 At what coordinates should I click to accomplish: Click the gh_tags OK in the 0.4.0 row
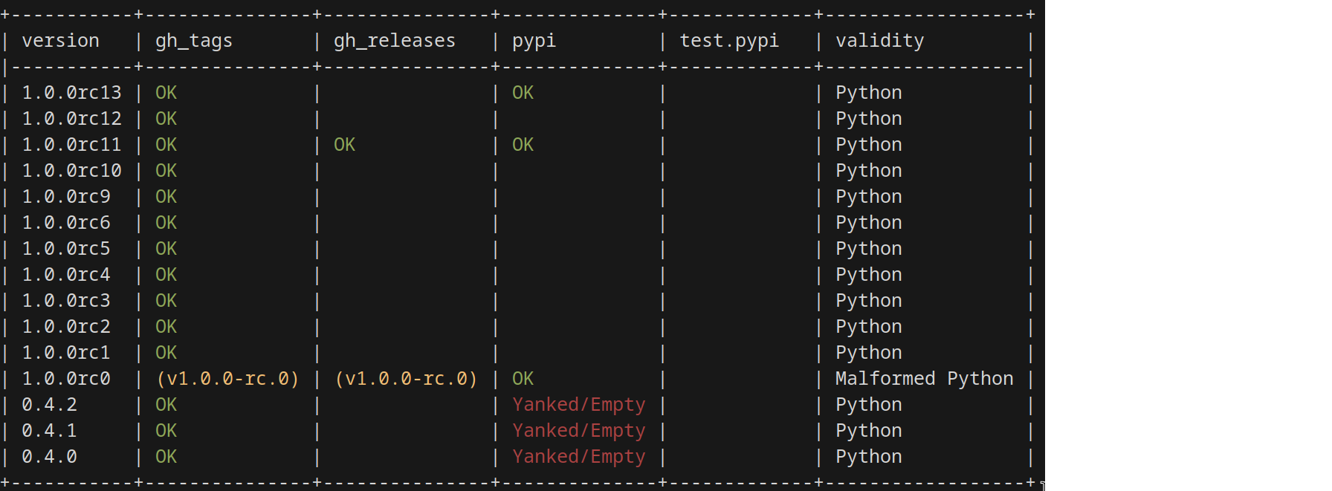(x=166, y=457)
